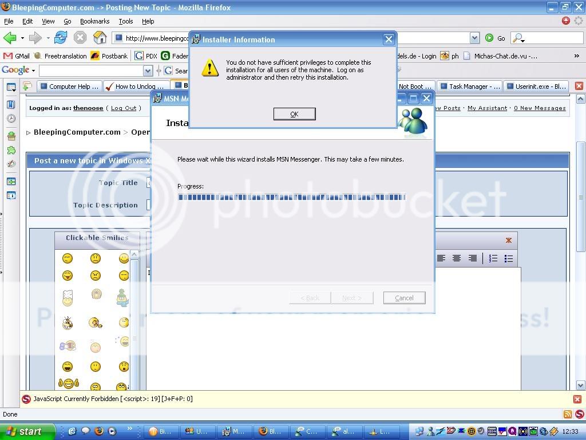The height and width of the screenshot is (440, 586).
Task: Open the themes palette sidebar icon
Action: pyautogui.click(x=11, y=164)
